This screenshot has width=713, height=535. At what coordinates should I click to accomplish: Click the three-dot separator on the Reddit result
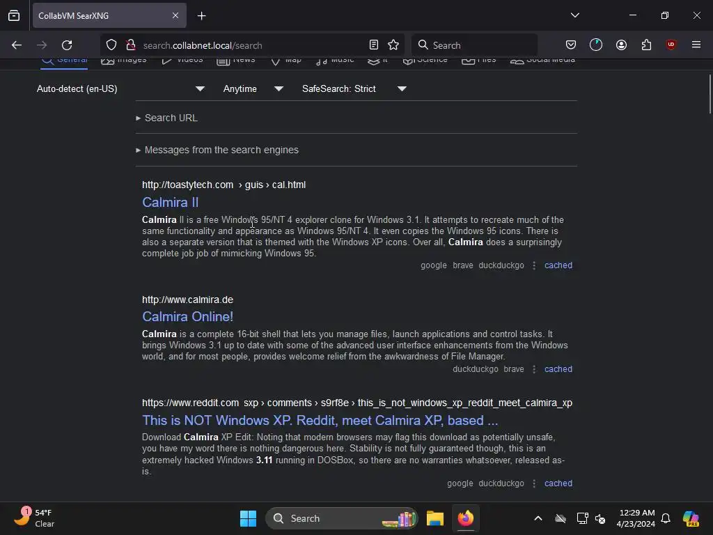click(534, 483)
